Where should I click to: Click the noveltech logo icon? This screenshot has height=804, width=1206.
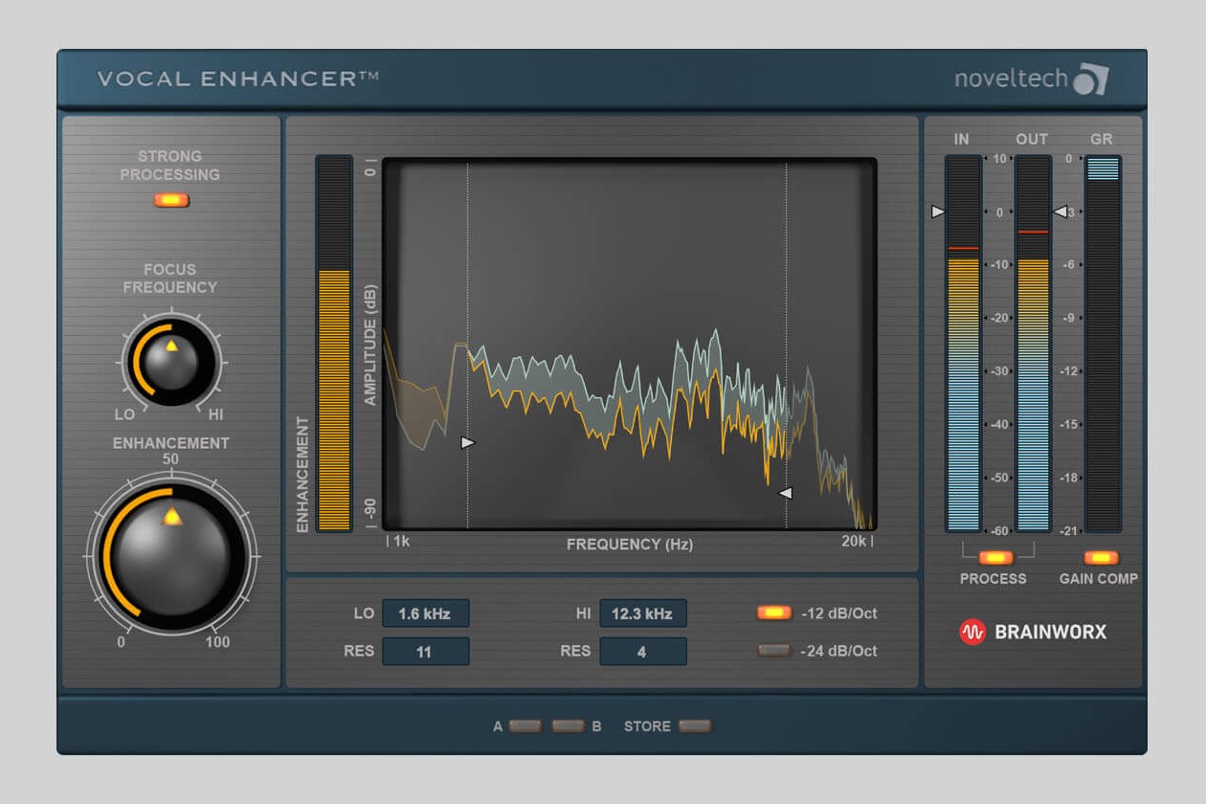point(1090,78)
